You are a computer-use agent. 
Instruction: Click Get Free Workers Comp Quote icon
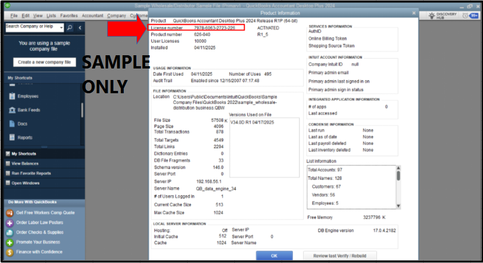pos(10,213)
